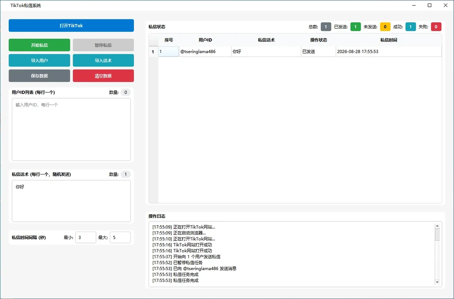Click the log scrollbar up arrow
454x299 pixels.
[437, 226]
